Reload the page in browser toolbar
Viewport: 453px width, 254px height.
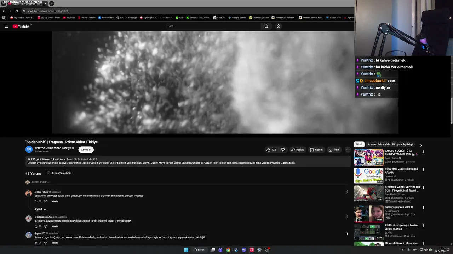(x=16, y=11)
